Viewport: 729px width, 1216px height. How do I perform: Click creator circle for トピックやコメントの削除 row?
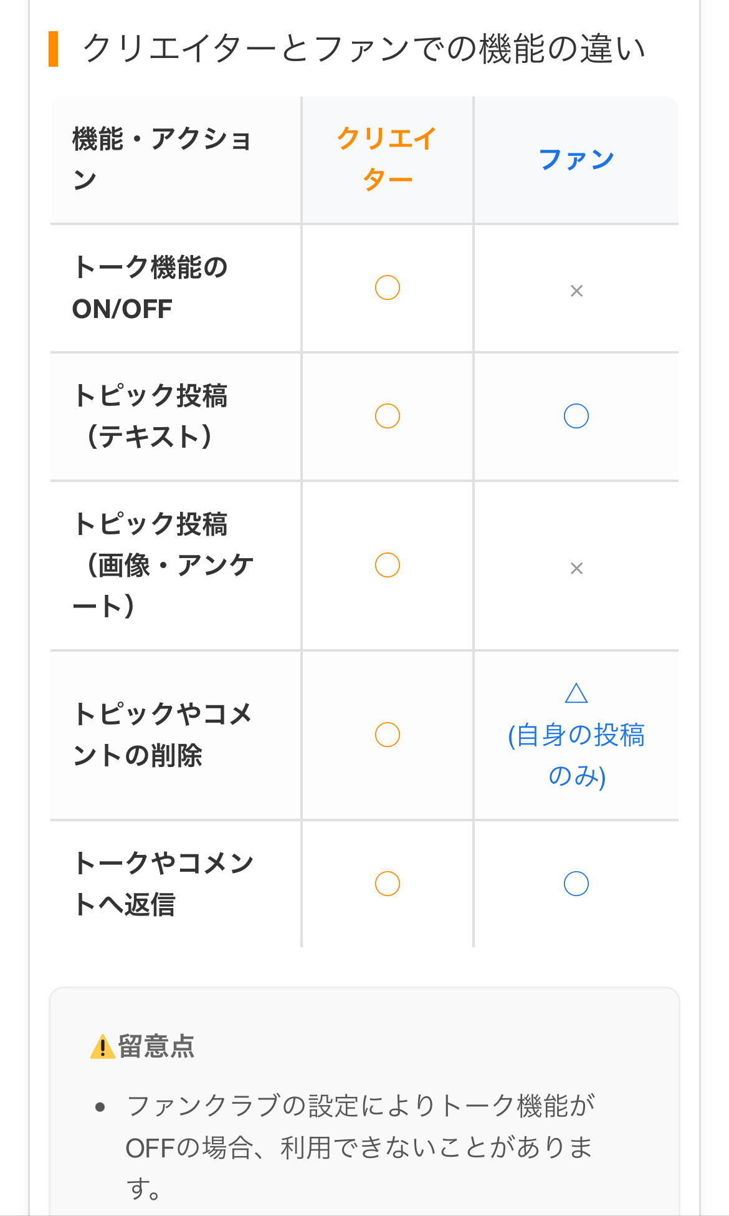[387, 735]
